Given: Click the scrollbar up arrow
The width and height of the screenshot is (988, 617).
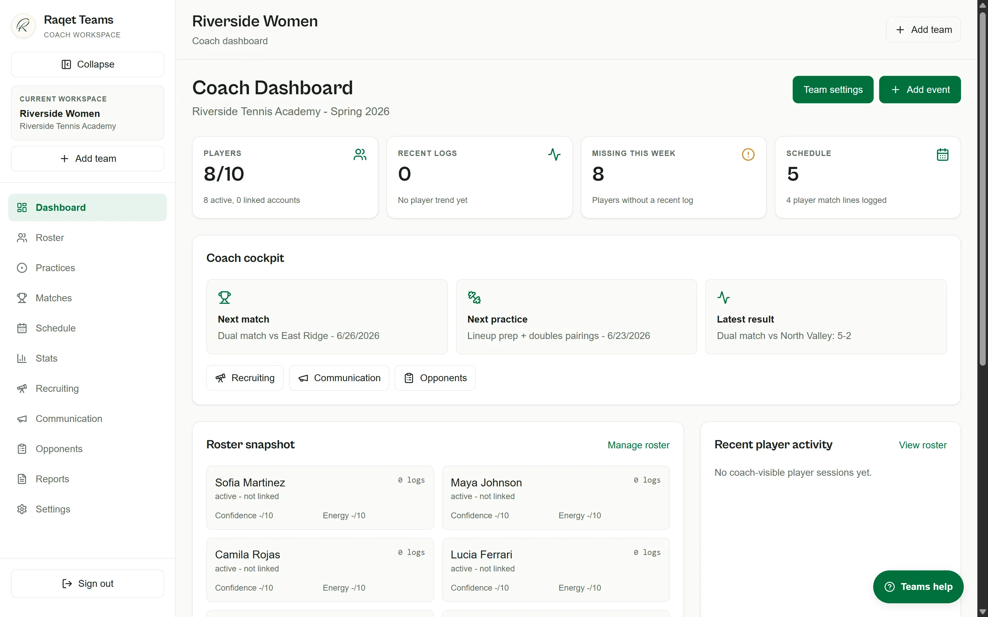Looking at the screenshot, I should click(983, 5).
